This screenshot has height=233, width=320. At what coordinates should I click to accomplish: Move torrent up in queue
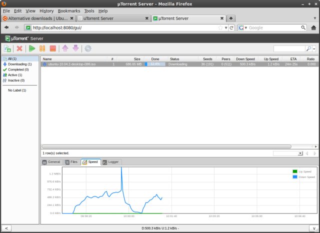64,48
